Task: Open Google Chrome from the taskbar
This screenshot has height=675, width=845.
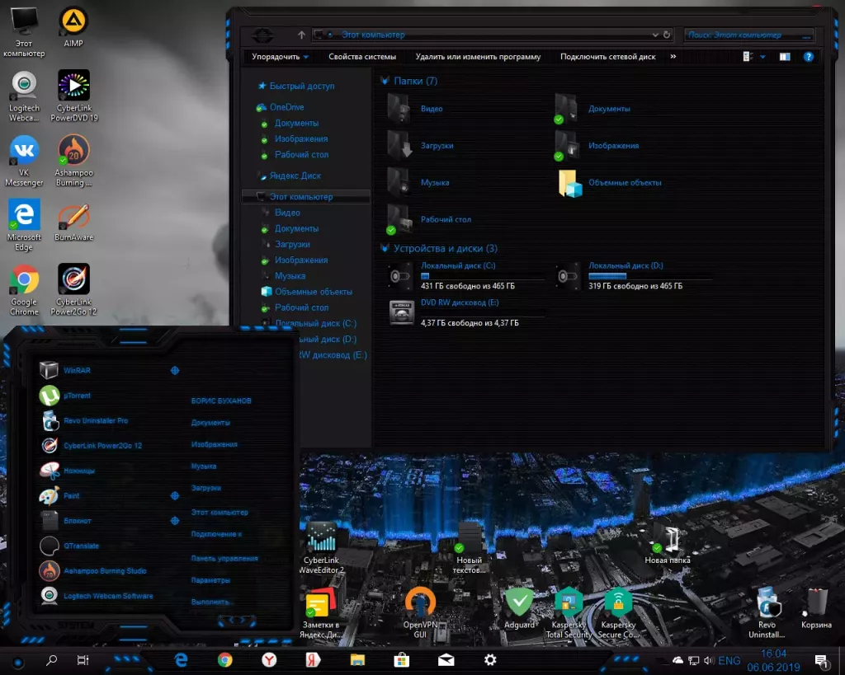Action: coord(225,660)
